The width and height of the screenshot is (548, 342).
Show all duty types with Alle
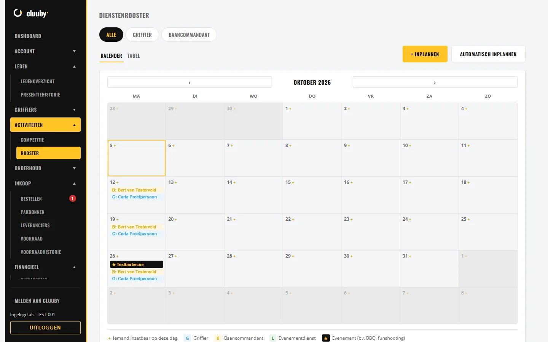click(111, 35)
